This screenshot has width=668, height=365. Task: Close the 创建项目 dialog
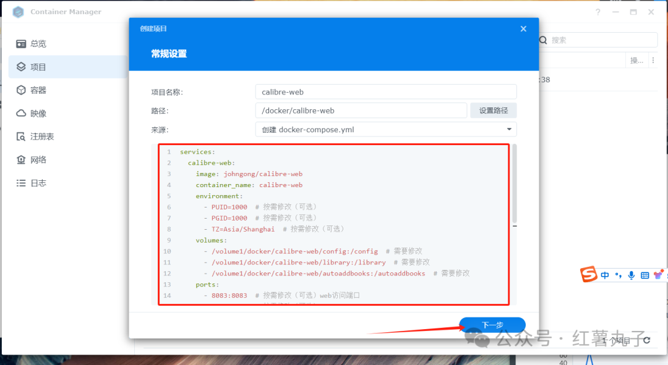(x=523, y=28)
